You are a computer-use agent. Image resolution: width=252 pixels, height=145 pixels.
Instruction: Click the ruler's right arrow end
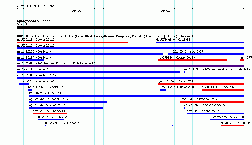pyautogui.click(x=243, y=9)
